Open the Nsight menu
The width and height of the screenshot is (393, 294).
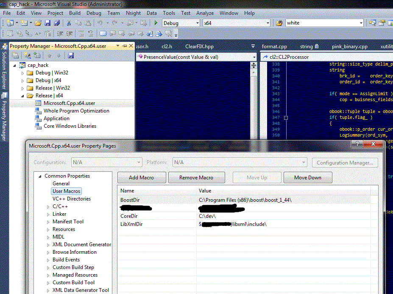[134, 13]
